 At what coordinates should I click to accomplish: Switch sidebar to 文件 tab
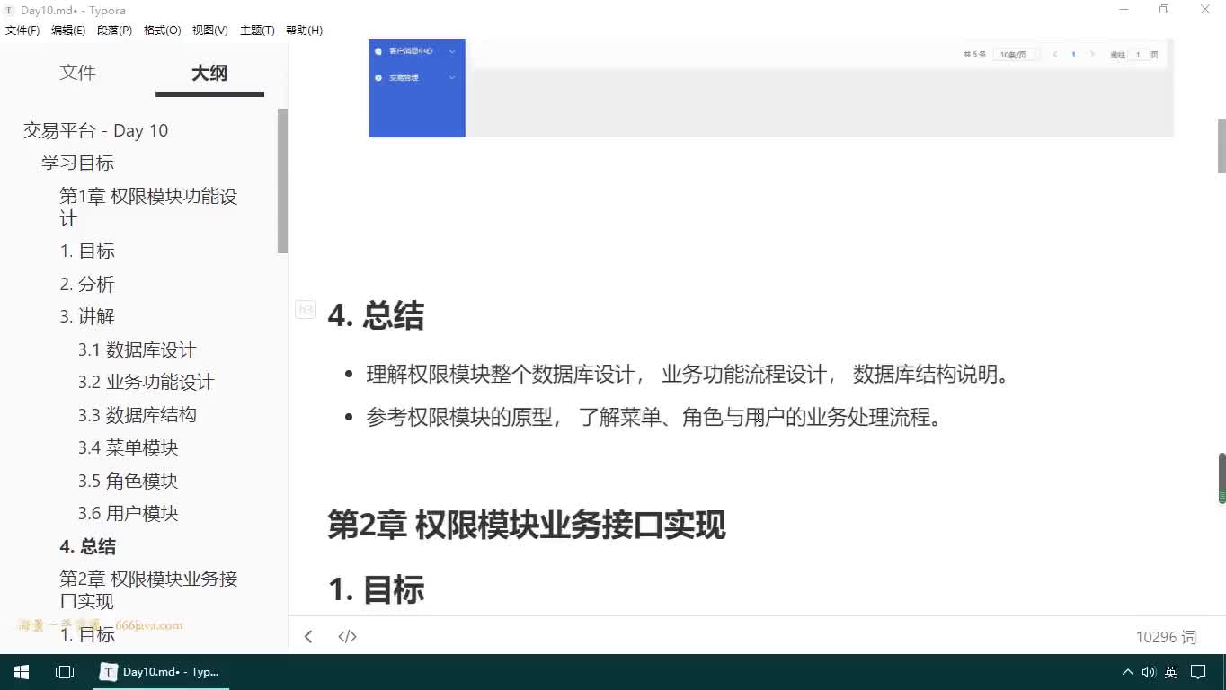[x=77, y=73]
